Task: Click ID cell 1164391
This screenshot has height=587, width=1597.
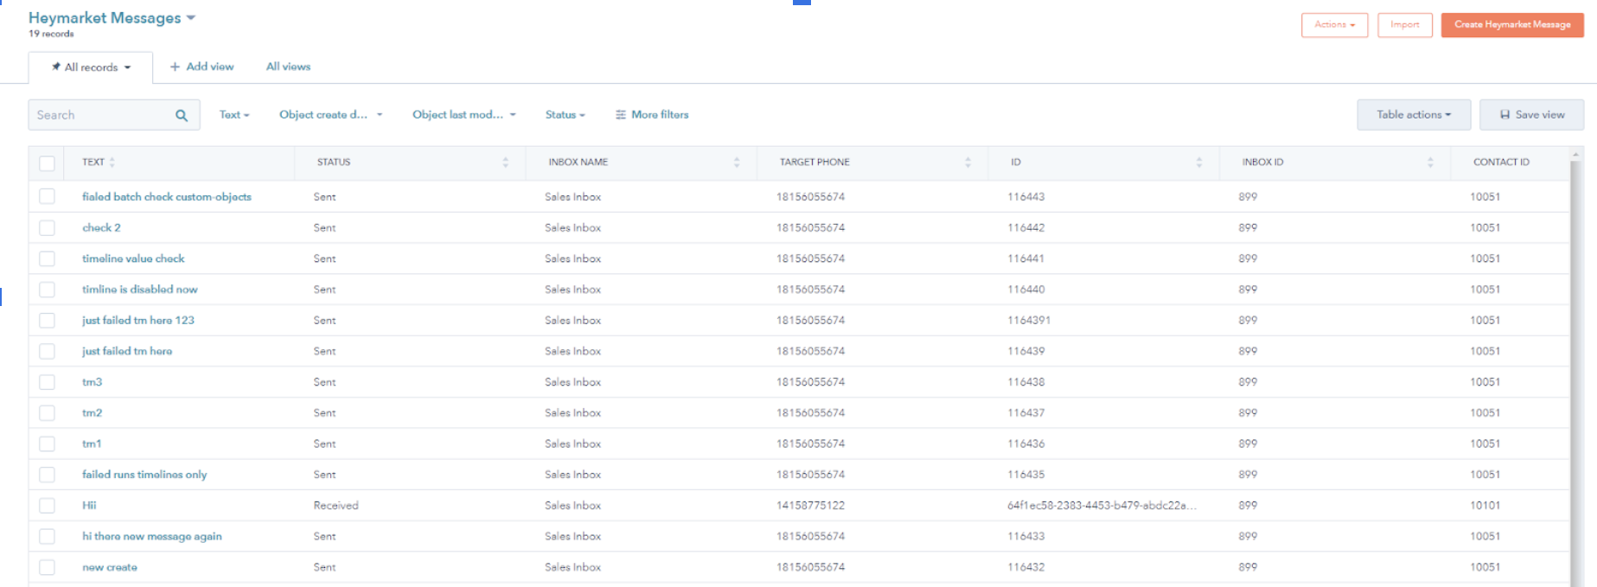Action: click(x=1029, y=321)
